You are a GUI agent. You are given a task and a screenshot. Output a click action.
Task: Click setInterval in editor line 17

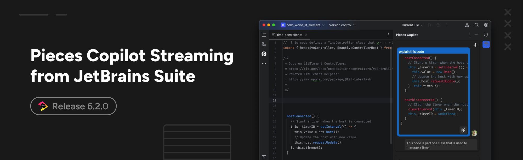(x=331, y=127)
